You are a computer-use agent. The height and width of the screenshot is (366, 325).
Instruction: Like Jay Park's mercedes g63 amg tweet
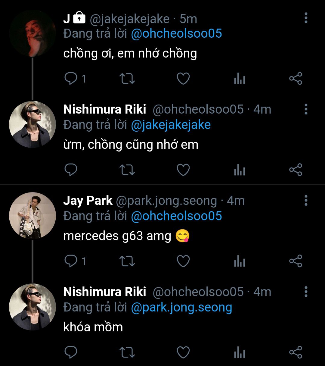[x=183, y=261]
